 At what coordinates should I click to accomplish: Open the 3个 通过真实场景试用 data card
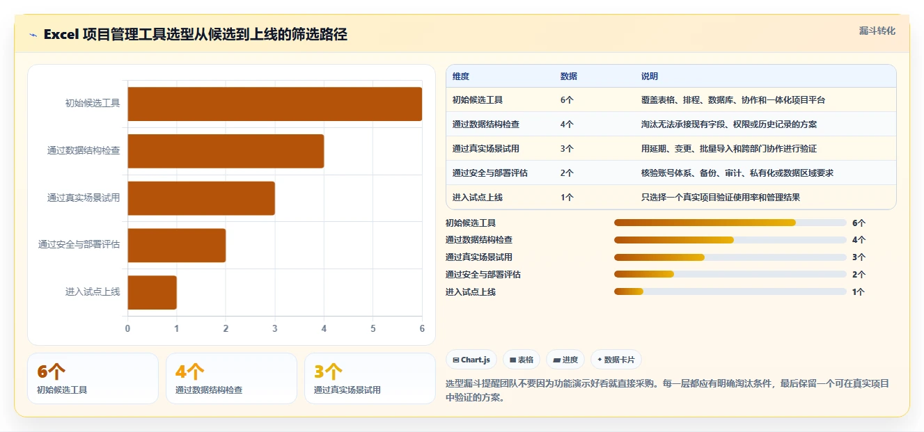point(370,378)
